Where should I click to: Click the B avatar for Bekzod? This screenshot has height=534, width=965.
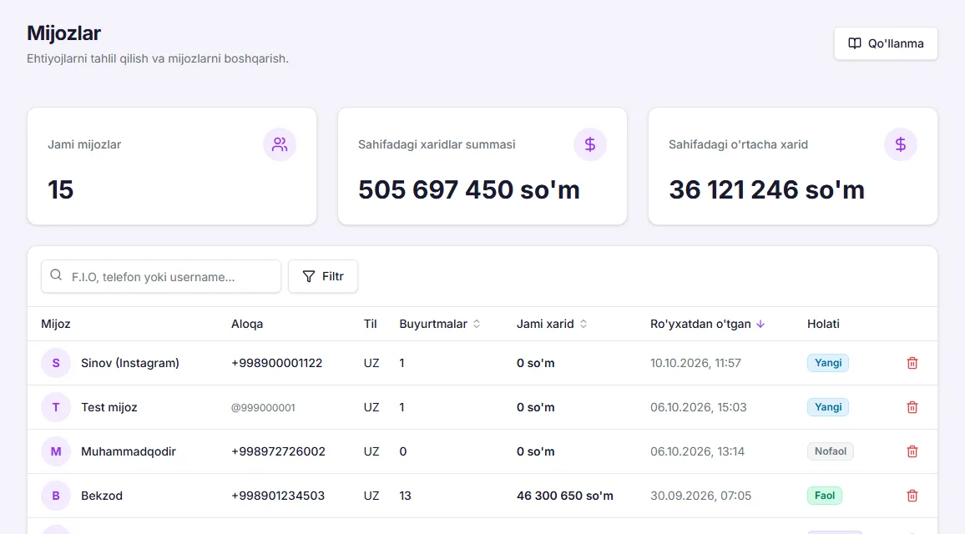(x=56, y=496)
